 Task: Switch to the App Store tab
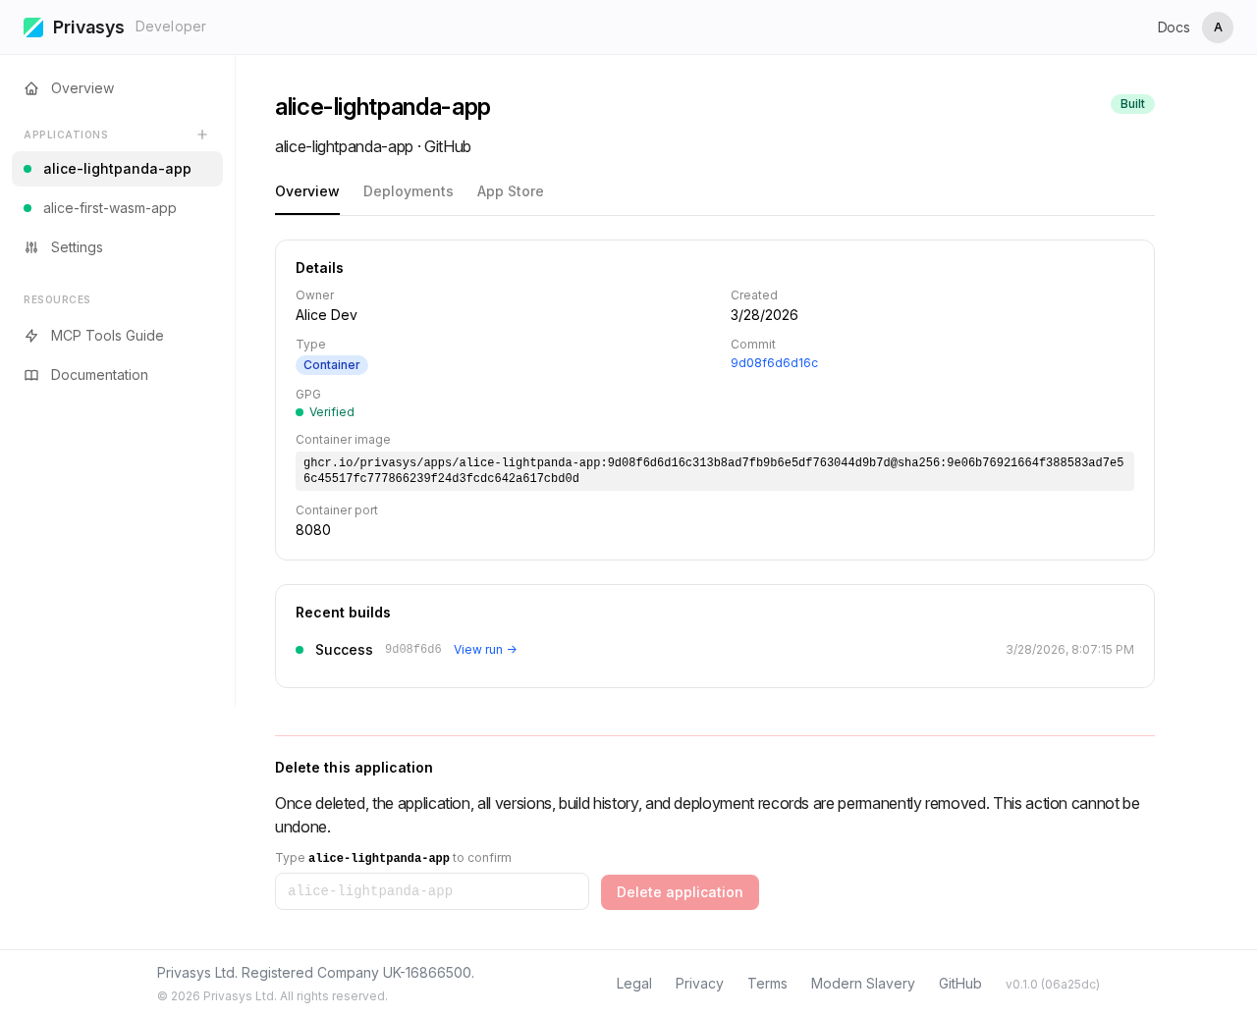511,191
